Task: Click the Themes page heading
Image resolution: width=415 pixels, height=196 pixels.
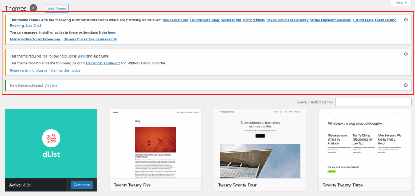Action: (16, 9)
